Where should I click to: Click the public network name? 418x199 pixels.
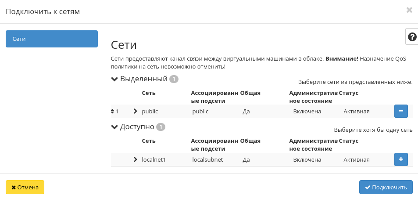click(150, 111)
